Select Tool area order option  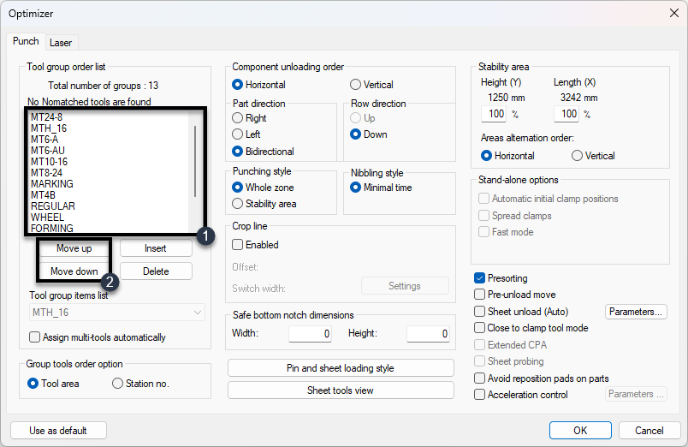pyautogui.click(x=53, y=384)
